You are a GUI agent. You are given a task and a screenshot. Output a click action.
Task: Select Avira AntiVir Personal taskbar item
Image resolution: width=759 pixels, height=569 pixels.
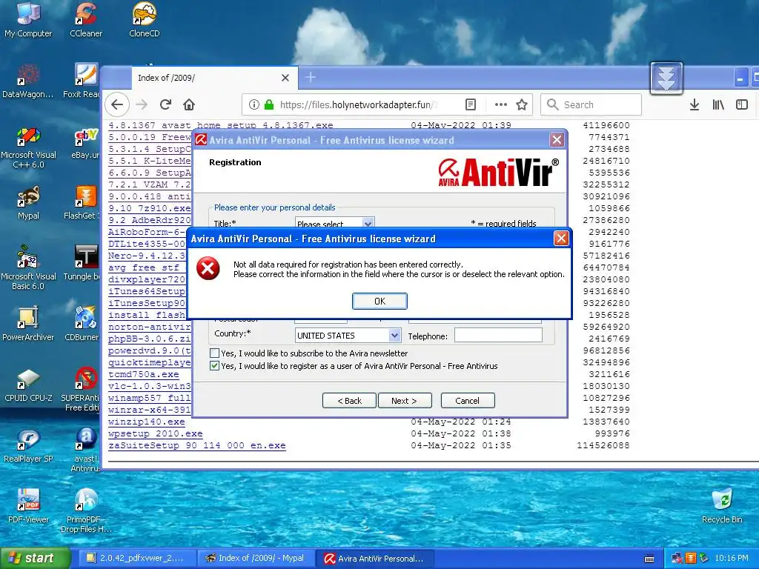click(x=374, y=559)
